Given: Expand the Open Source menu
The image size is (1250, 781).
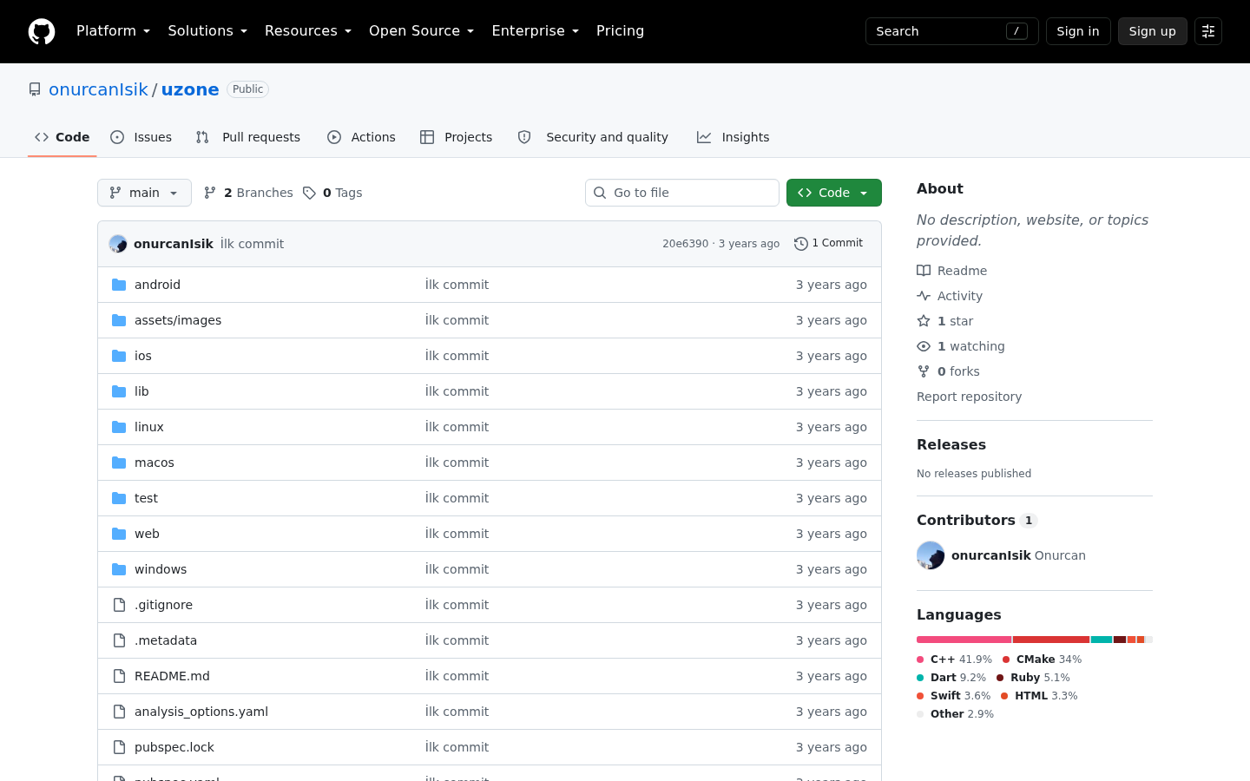Looking at the screenshot, I should pos(421,31).
